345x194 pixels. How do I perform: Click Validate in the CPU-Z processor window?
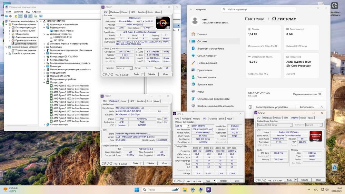click(x=151, y=74)
